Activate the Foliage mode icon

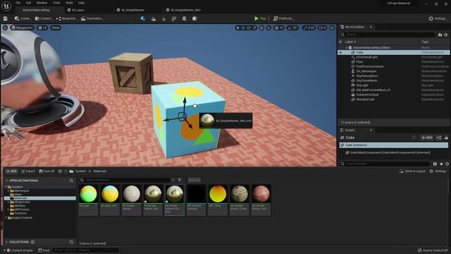click(163, 19)
